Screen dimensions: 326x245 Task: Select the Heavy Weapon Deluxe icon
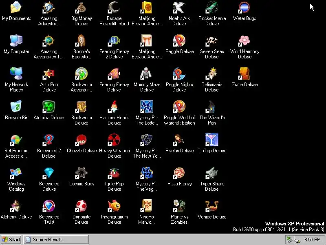114,140
